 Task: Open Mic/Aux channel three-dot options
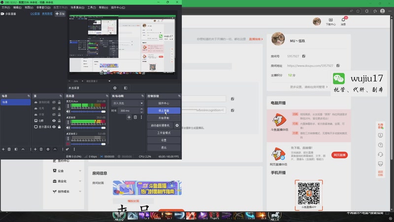pyautogui.click(x=68, y=106)
